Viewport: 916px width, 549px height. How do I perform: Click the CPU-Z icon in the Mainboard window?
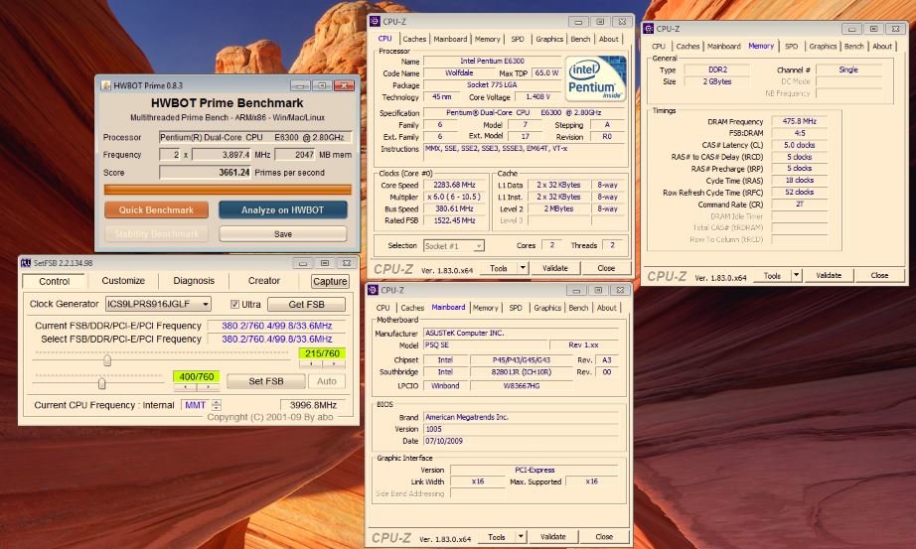tap(374, 290)
